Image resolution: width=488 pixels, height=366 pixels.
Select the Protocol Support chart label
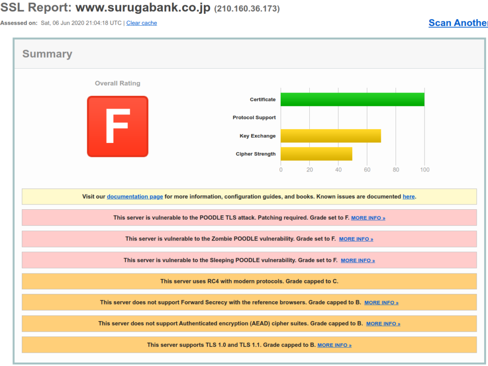[254, 118]
